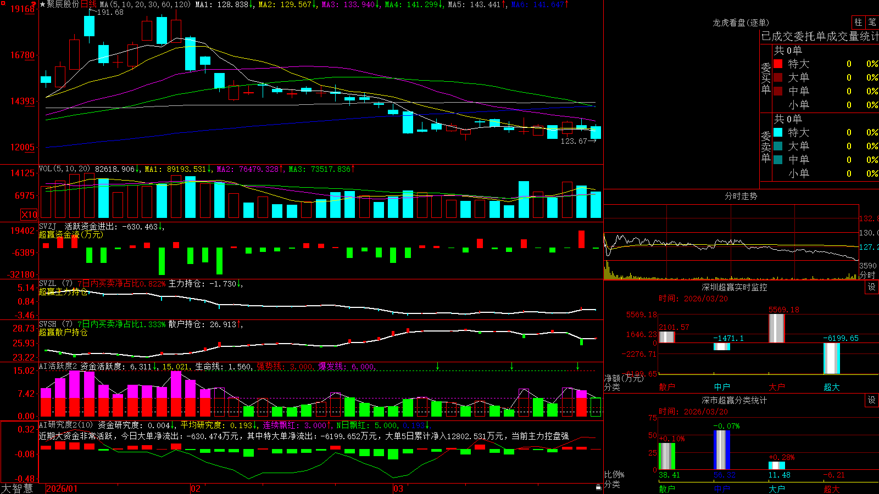Click the red 特大 buy-order color swatch
879x494 pixels.
click(x=778, y=64)
